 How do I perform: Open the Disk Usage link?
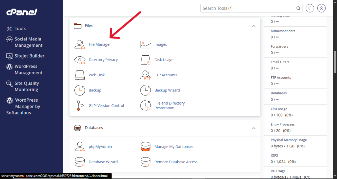(164, 60)
